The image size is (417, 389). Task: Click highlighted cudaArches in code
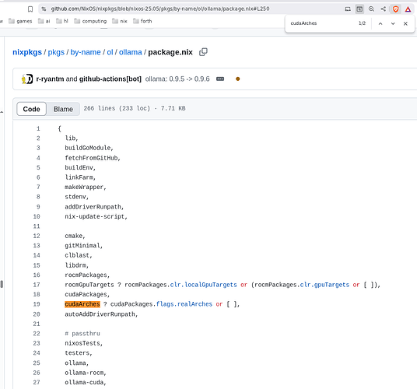[x=82, y=304]
